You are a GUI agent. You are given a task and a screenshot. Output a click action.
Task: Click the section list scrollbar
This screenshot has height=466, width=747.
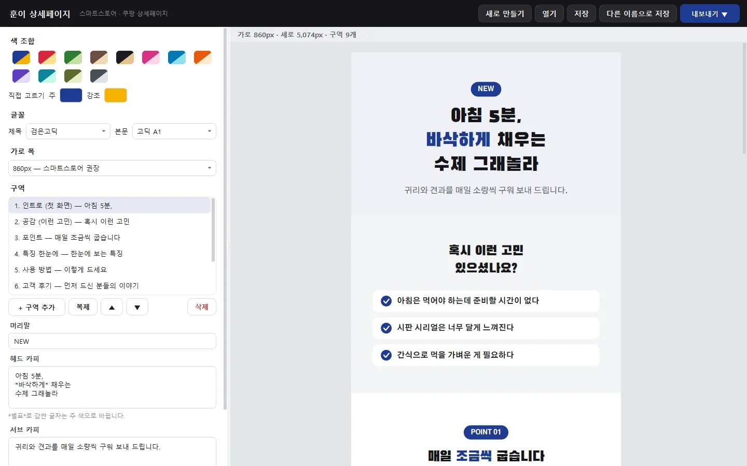point(213,230)
